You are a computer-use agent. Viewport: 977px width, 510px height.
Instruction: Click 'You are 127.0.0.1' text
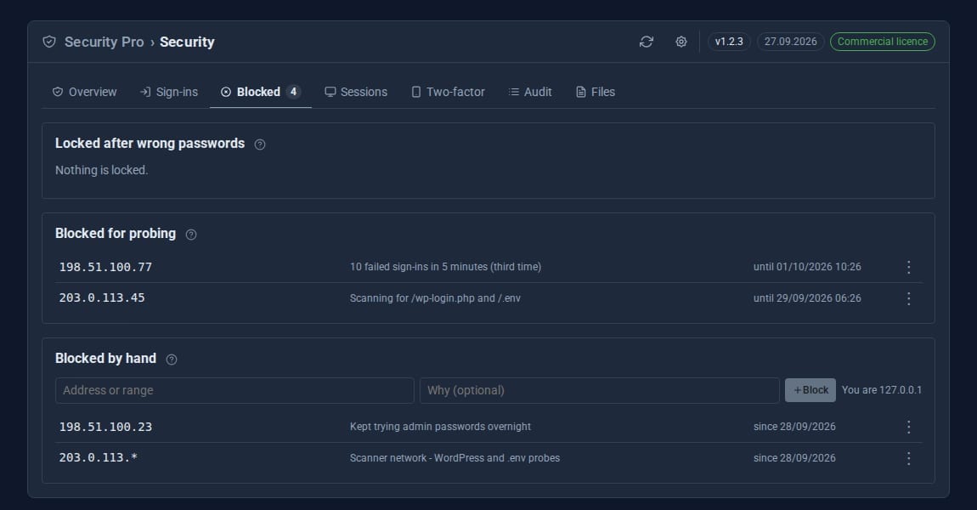[x=882, y=390]
